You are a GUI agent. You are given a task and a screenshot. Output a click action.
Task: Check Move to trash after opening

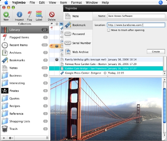[108, 30]
